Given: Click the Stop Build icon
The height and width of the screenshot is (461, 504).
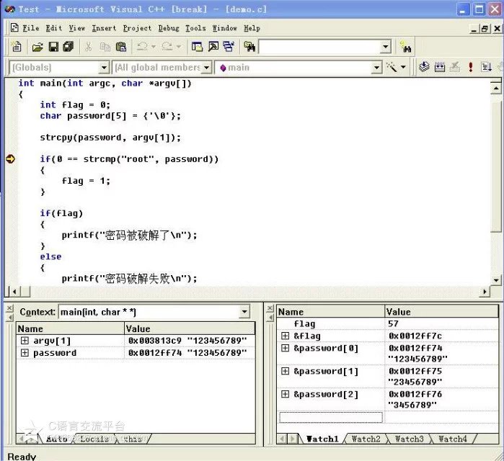Looking at the screenshot, I should coord(455,67).
